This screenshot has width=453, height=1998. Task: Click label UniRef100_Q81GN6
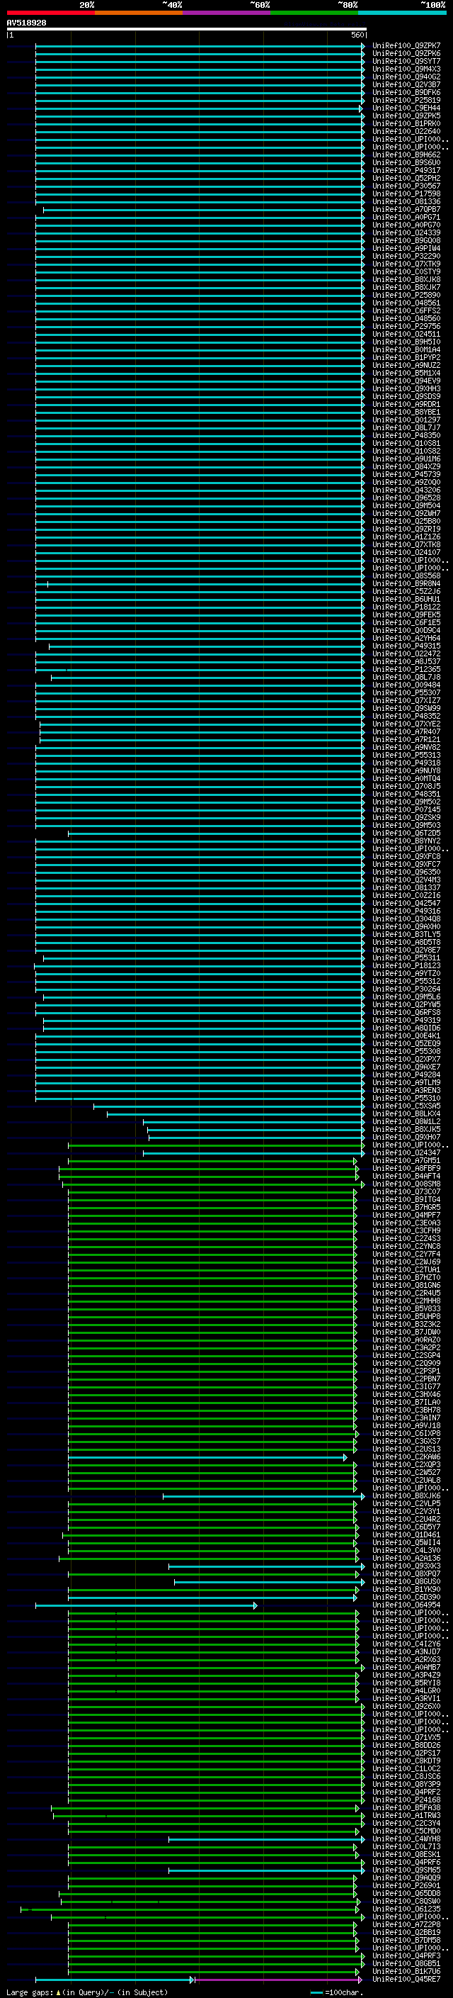click(406, 1285)
